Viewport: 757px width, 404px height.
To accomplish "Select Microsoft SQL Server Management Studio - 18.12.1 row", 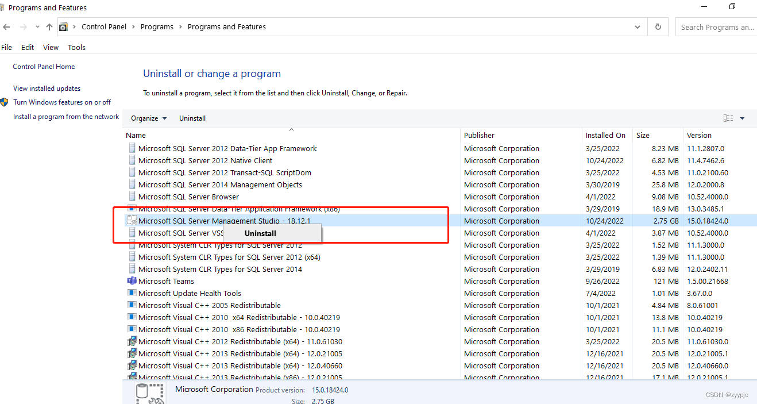I will click(x=440, y=221).
